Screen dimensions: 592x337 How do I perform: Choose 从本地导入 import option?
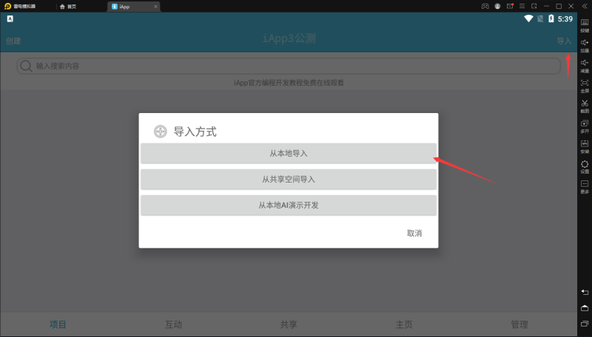(x=289, y=154)
